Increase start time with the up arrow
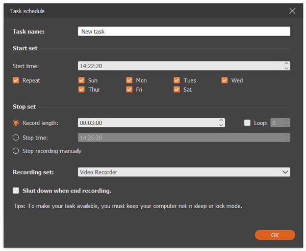Viewport: 306px width, 251px height. [286, 64]
